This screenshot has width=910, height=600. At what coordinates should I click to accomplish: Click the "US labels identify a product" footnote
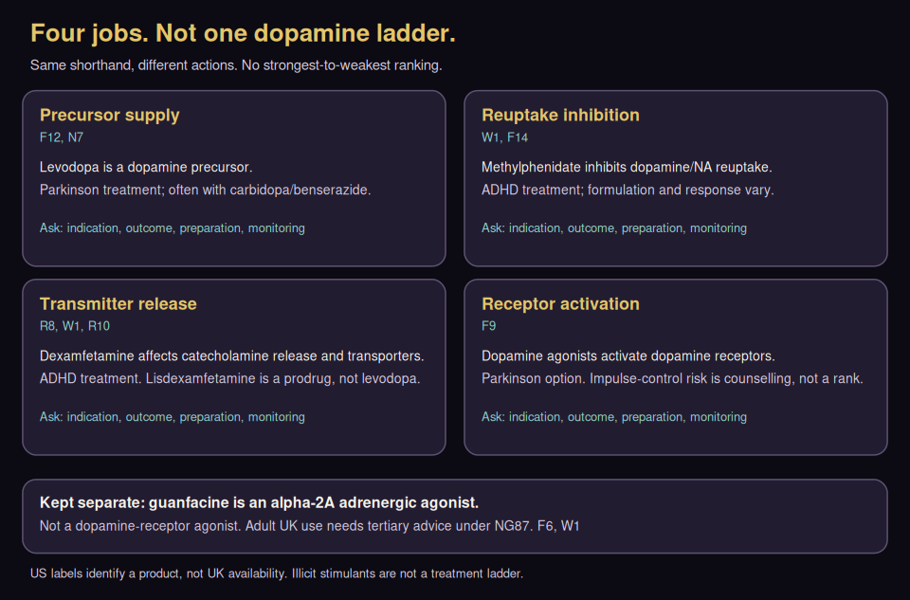tap(277, 573)
